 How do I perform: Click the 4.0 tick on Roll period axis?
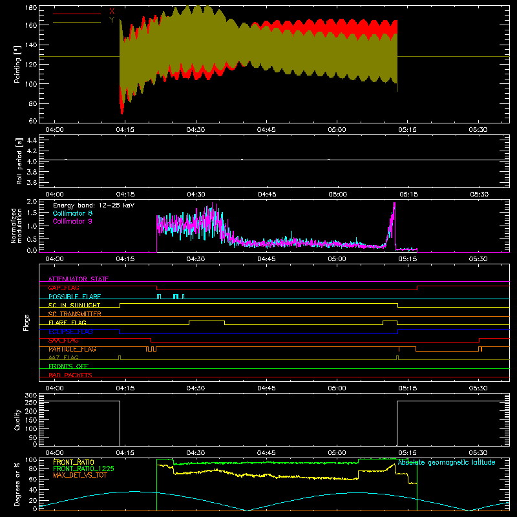(32, 161)
